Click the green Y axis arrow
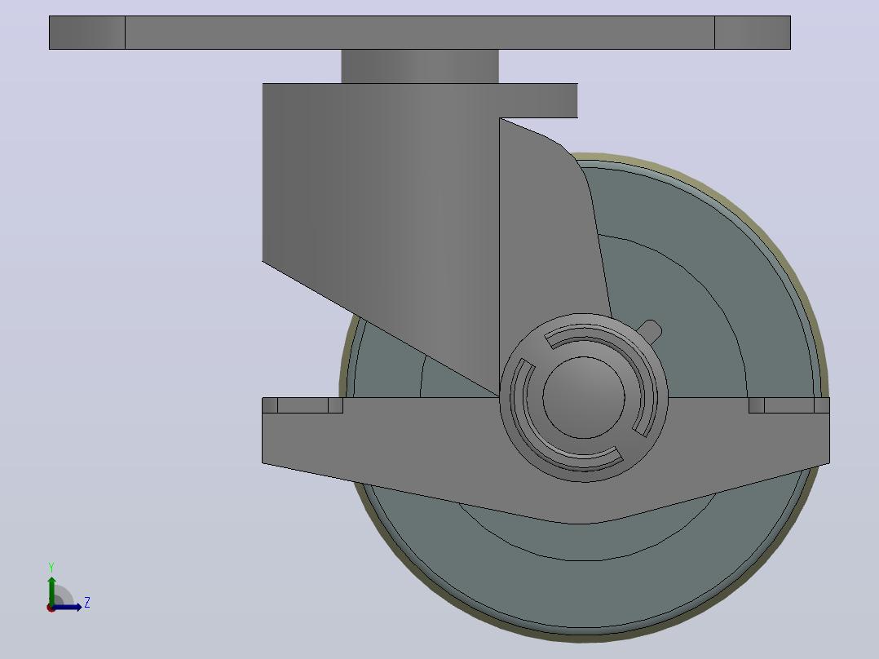879x659 pixels. tap(51, 590)
